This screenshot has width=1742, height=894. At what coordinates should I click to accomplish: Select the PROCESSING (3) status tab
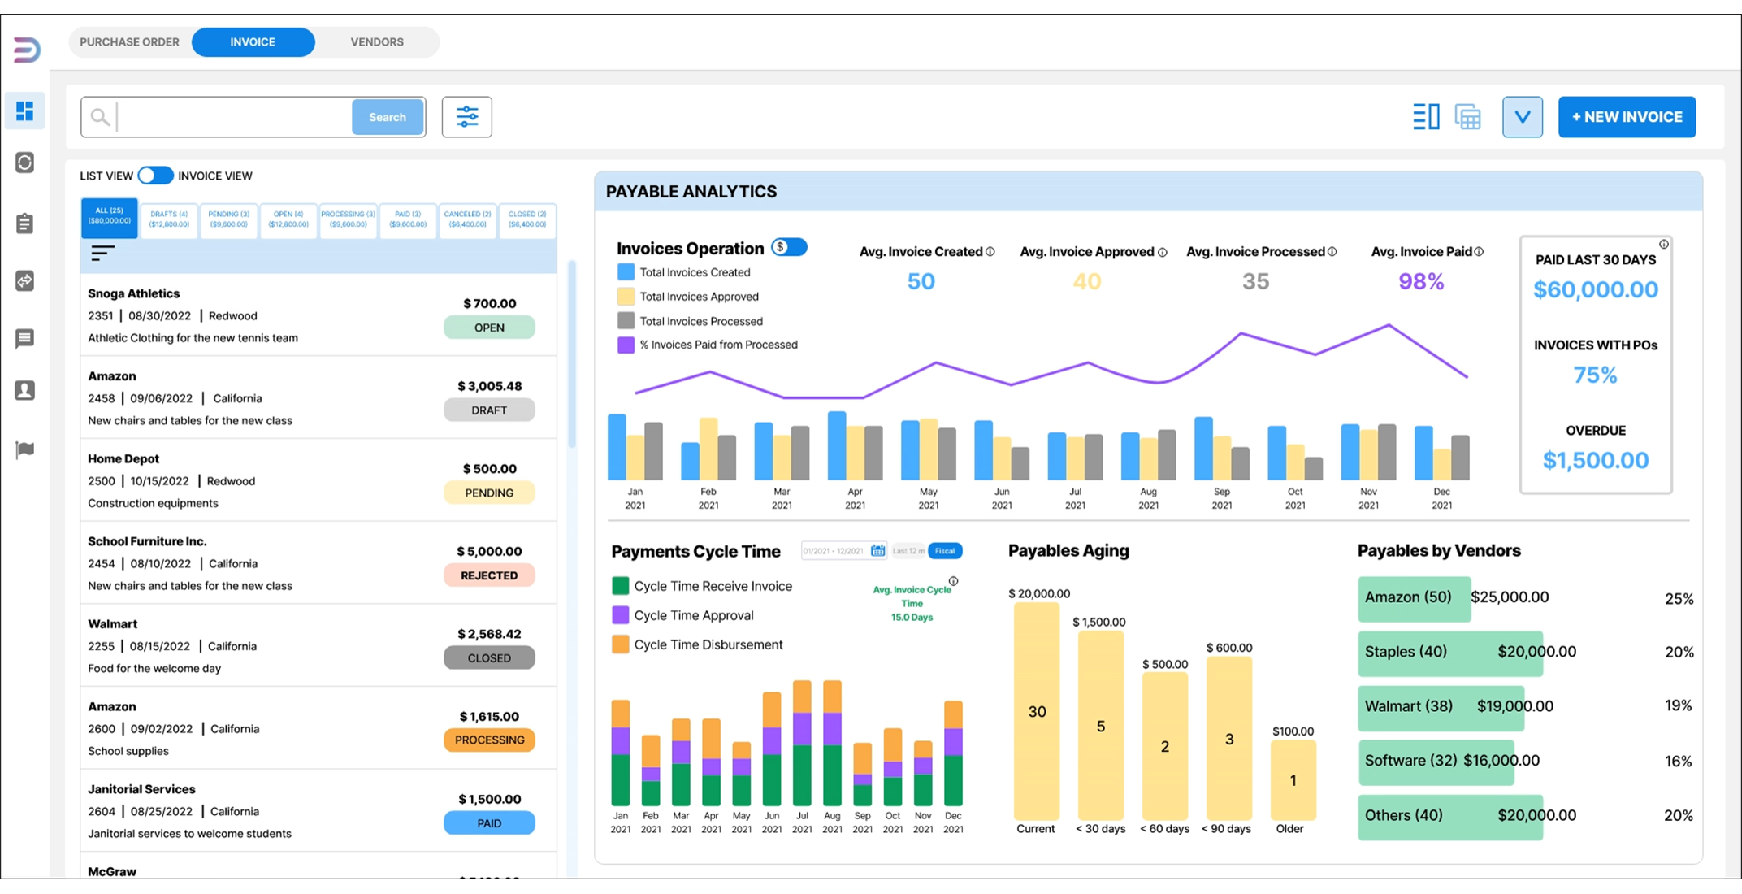tap(349, 220)
